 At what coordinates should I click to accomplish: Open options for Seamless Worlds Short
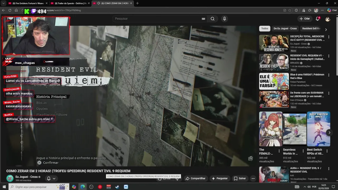click(303, 151)
